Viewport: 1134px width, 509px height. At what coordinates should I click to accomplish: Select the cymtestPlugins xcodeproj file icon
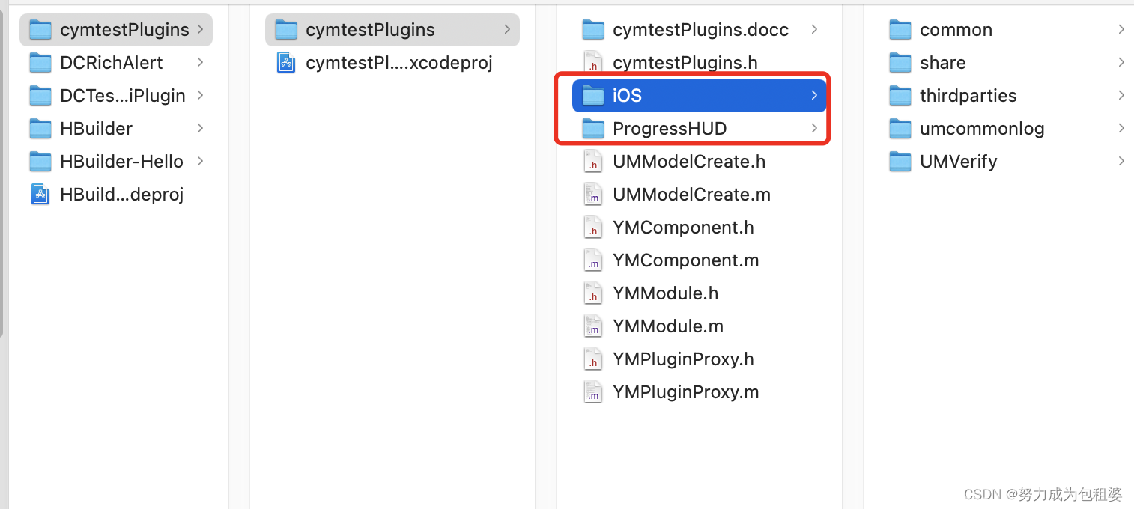(x=285, y=63)
